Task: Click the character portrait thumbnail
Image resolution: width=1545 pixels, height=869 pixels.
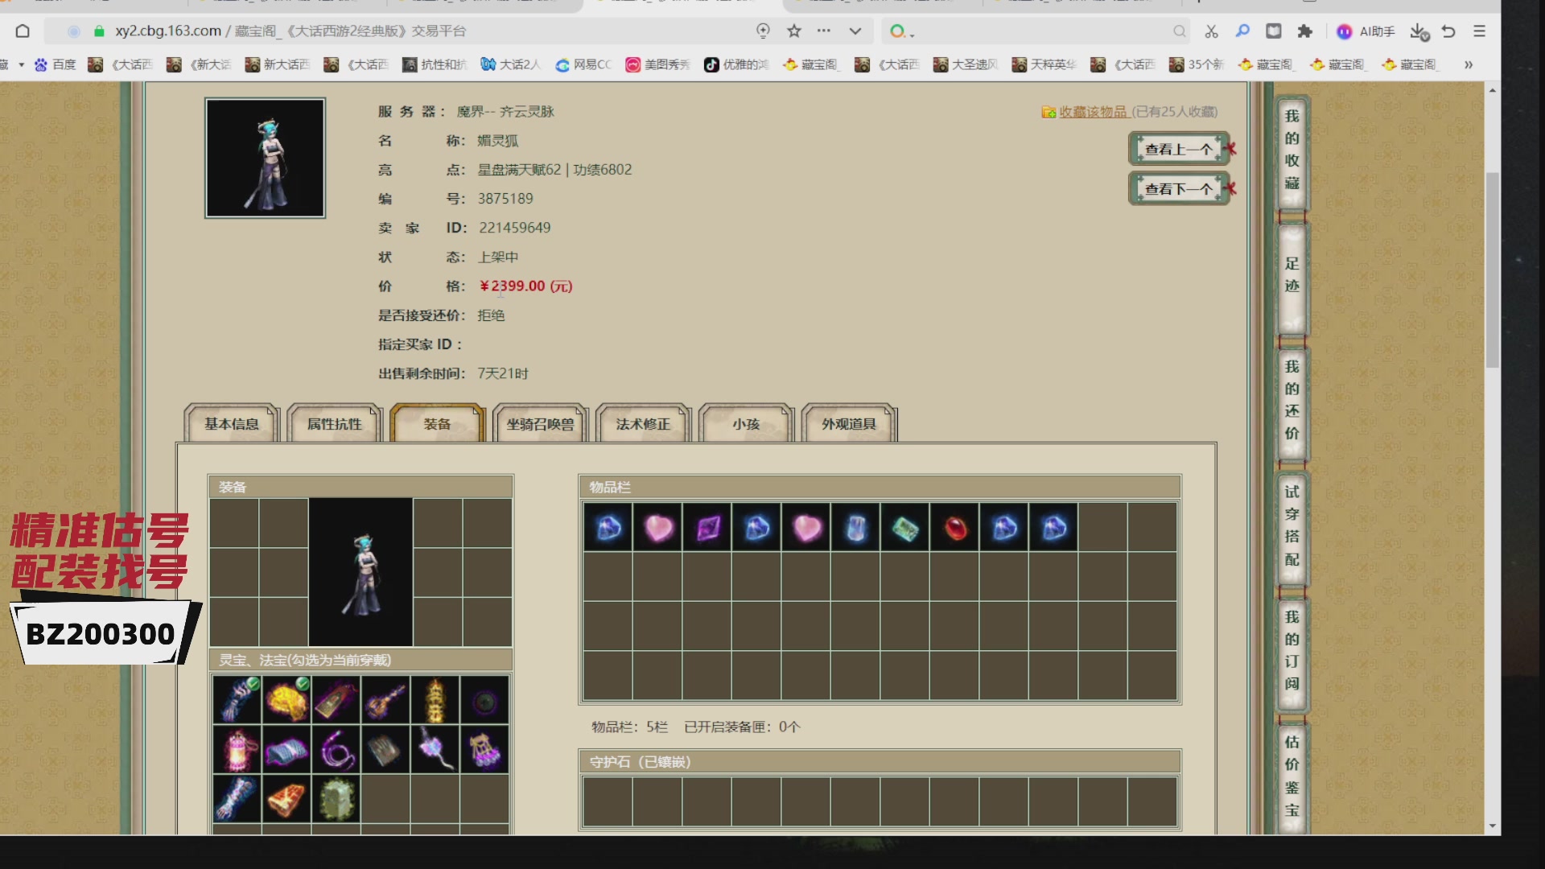Action: [265, 158]
